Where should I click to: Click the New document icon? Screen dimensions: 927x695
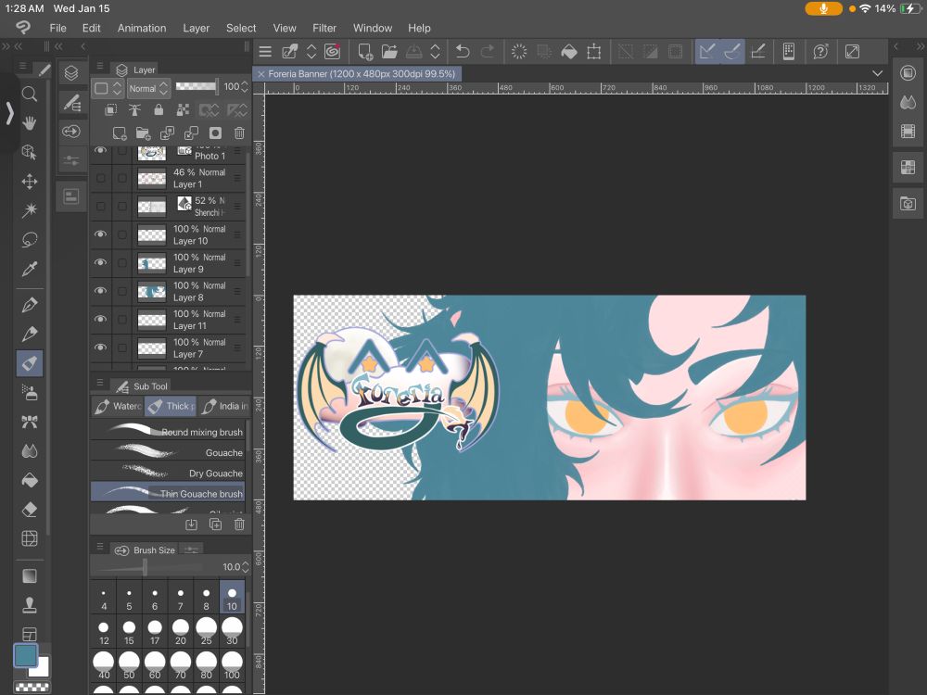click(365, 51)
